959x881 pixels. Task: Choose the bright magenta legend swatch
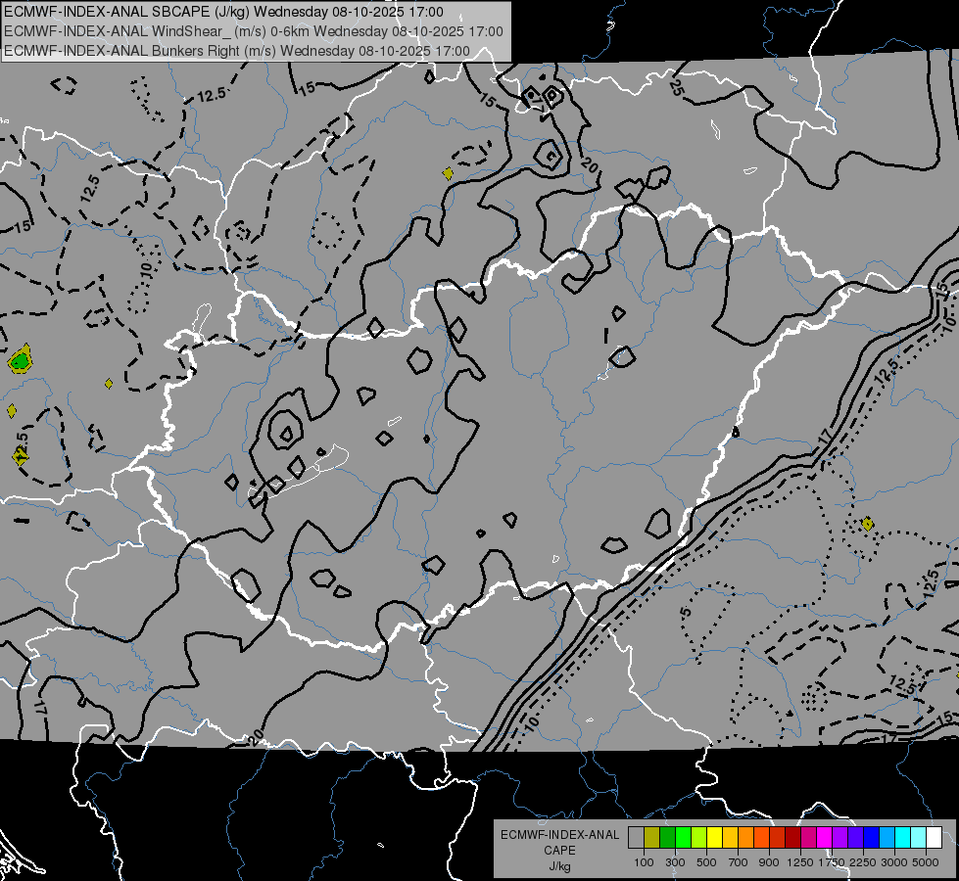click(824, 838)
